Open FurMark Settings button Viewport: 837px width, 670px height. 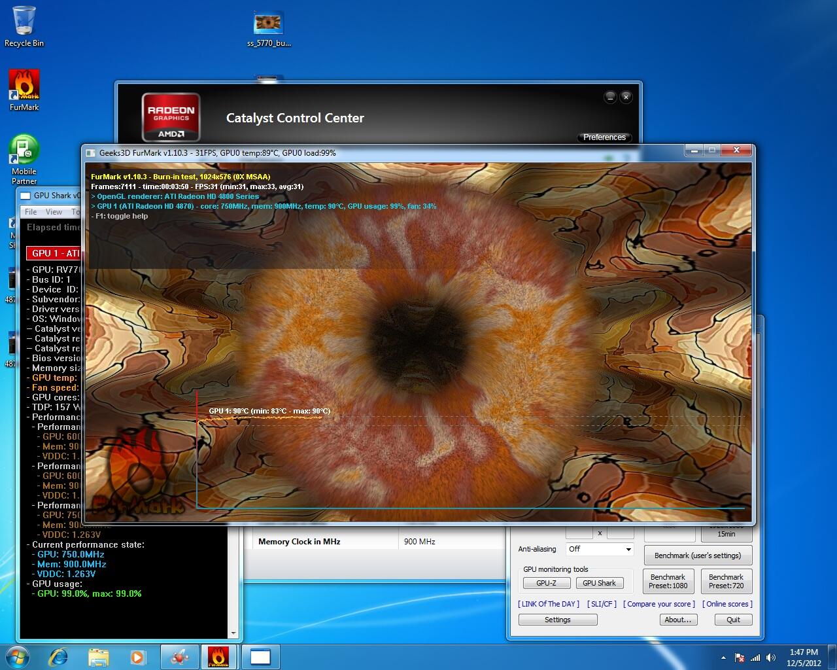(x=558, y=620)
